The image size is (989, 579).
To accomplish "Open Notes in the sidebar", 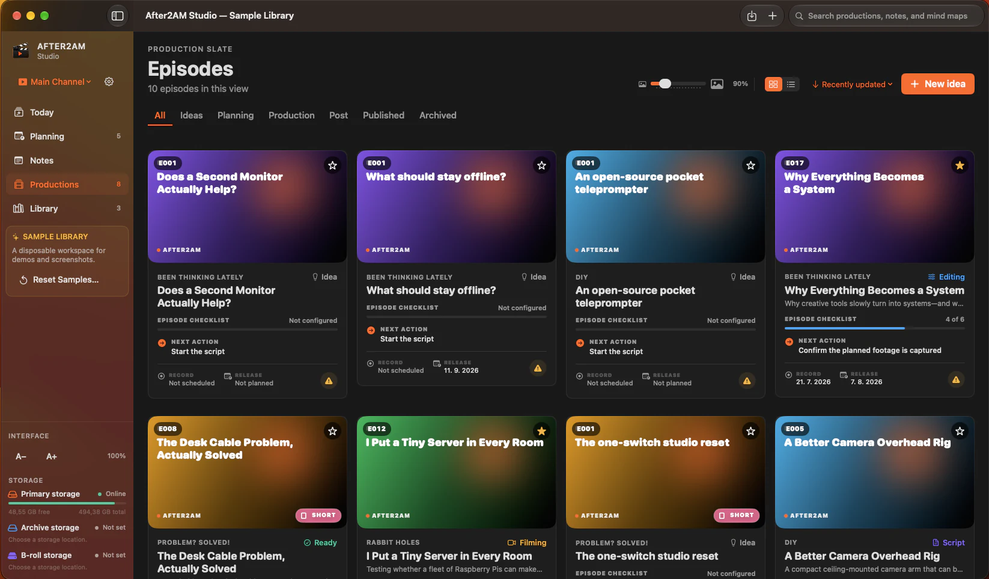I will [67, 161].
